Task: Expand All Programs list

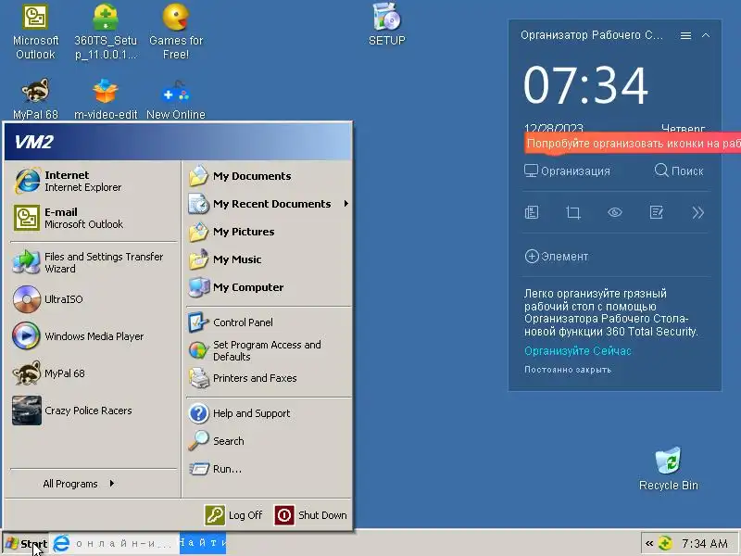Action: (x=79, y=484)
